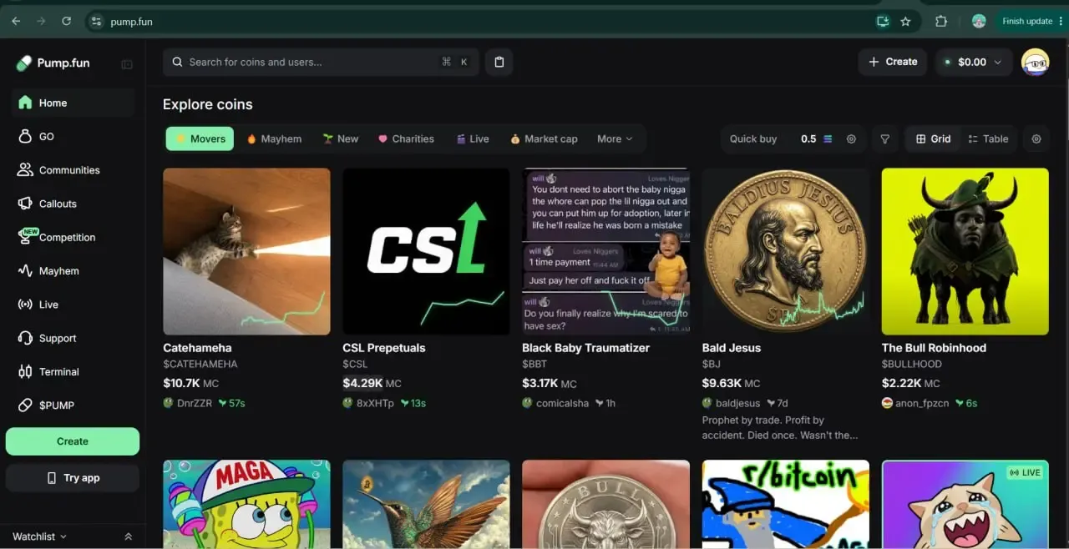Switch to Grid view
Screen dimensions: 1069x549
click(x=933, y=139)
